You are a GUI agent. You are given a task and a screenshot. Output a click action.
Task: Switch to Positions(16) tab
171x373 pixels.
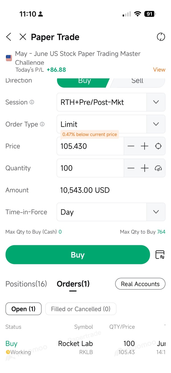click(26, 284)
